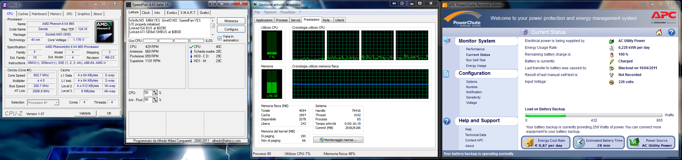The height and width of the screenshot is (160, 682).
Task: Open the S.M.A.R.T. tab in SpeedFan
Action: (x=188, y=13)
